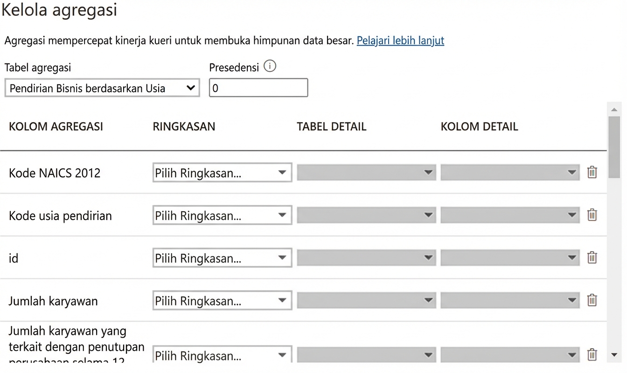
Task: Delete the bottom Jumlah karyawan yang terkait row
Action: pos(592,354)
